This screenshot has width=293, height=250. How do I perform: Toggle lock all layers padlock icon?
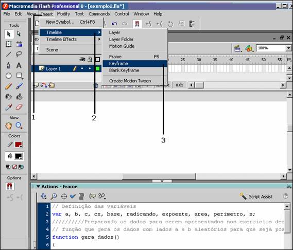(x=90, y=59)
